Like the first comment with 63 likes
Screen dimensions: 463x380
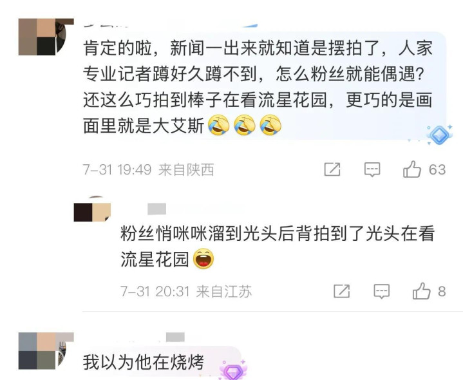point(412,169)
